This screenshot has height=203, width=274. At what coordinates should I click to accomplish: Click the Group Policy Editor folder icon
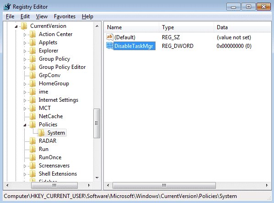point(32,67)
